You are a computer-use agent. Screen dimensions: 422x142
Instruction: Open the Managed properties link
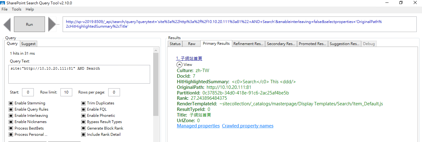198,126
